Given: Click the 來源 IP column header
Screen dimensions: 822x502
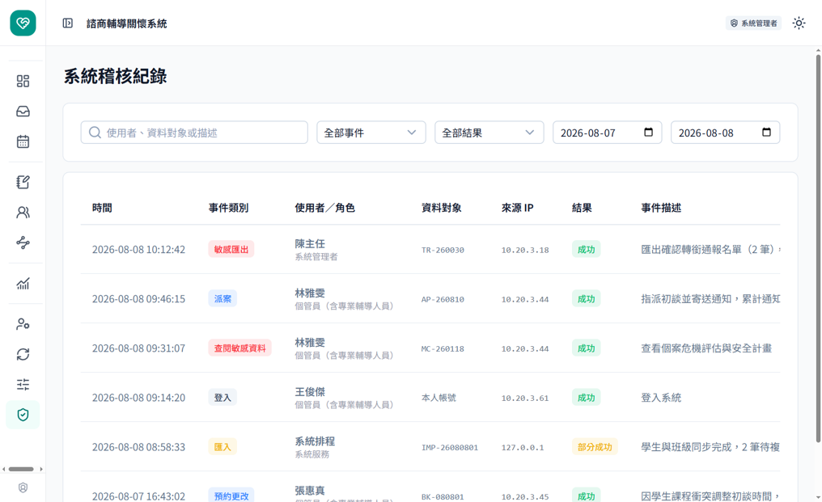Looking at the screenshot, I should (518, 208).
